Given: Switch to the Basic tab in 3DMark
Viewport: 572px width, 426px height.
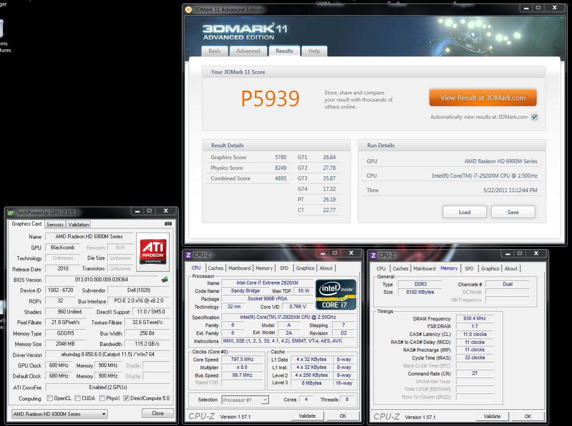Looking at the screenshot, I should (215, 51).
